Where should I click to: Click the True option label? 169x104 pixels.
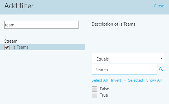point(104,95)
